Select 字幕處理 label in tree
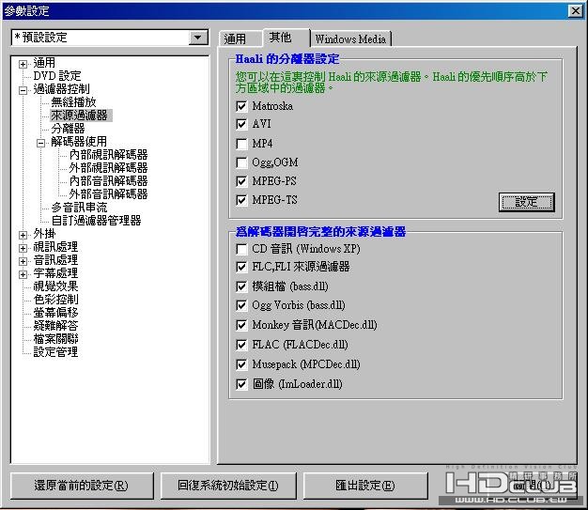The image size is (588, 510). coord(55,273)
